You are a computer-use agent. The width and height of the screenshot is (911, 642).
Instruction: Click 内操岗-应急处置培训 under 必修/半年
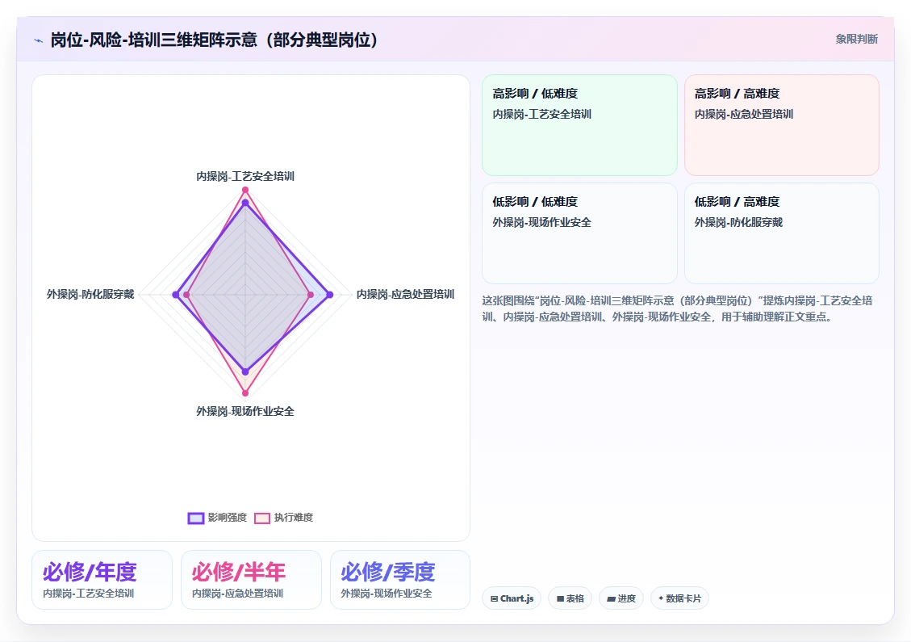tap(237, 594)
